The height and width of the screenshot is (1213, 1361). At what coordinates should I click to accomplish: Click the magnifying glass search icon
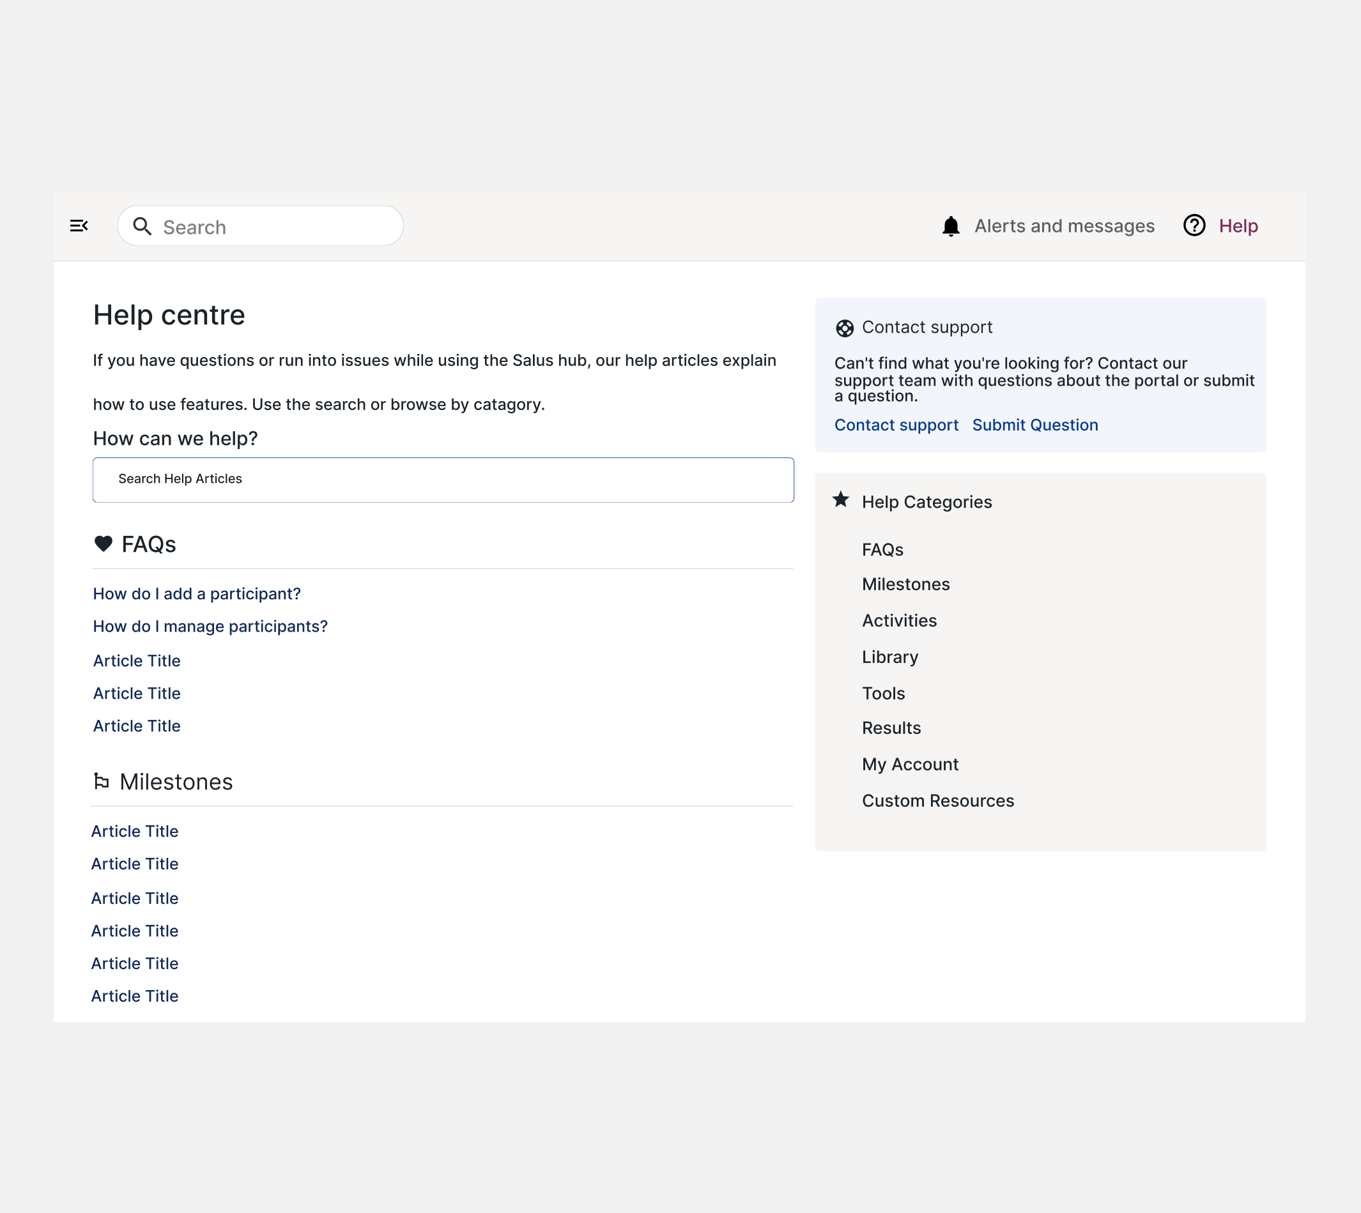[x=142, y=227]
